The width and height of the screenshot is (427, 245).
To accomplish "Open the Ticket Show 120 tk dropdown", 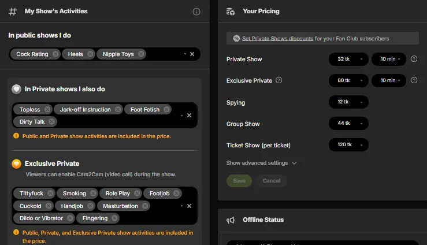I will (x=348, y=144).
